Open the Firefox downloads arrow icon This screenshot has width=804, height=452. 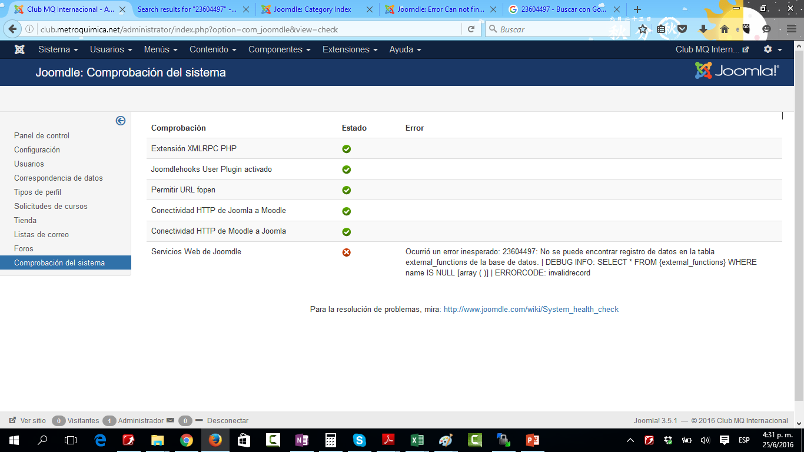point(703,29)
